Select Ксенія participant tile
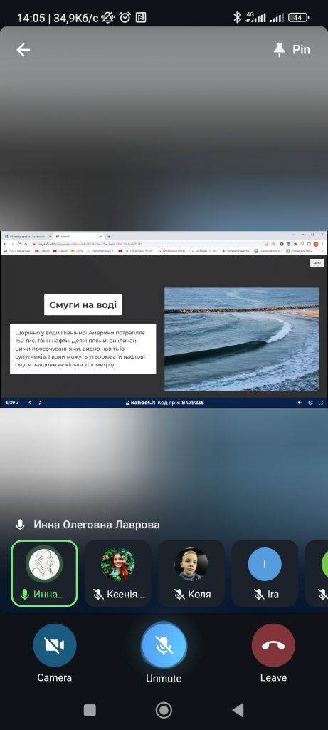Screen dimensions: 328x730 pos(118,573)
